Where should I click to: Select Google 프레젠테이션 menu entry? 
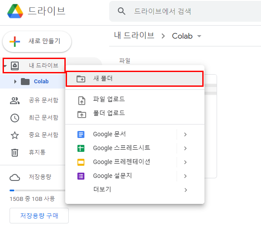pyautogui.click(x=135, y=162)
